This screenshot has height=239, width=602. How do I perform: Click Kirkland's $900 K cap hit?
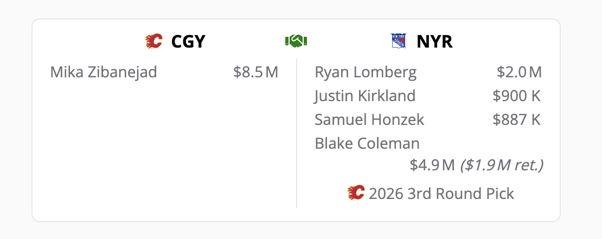click(x=517, y=96)
